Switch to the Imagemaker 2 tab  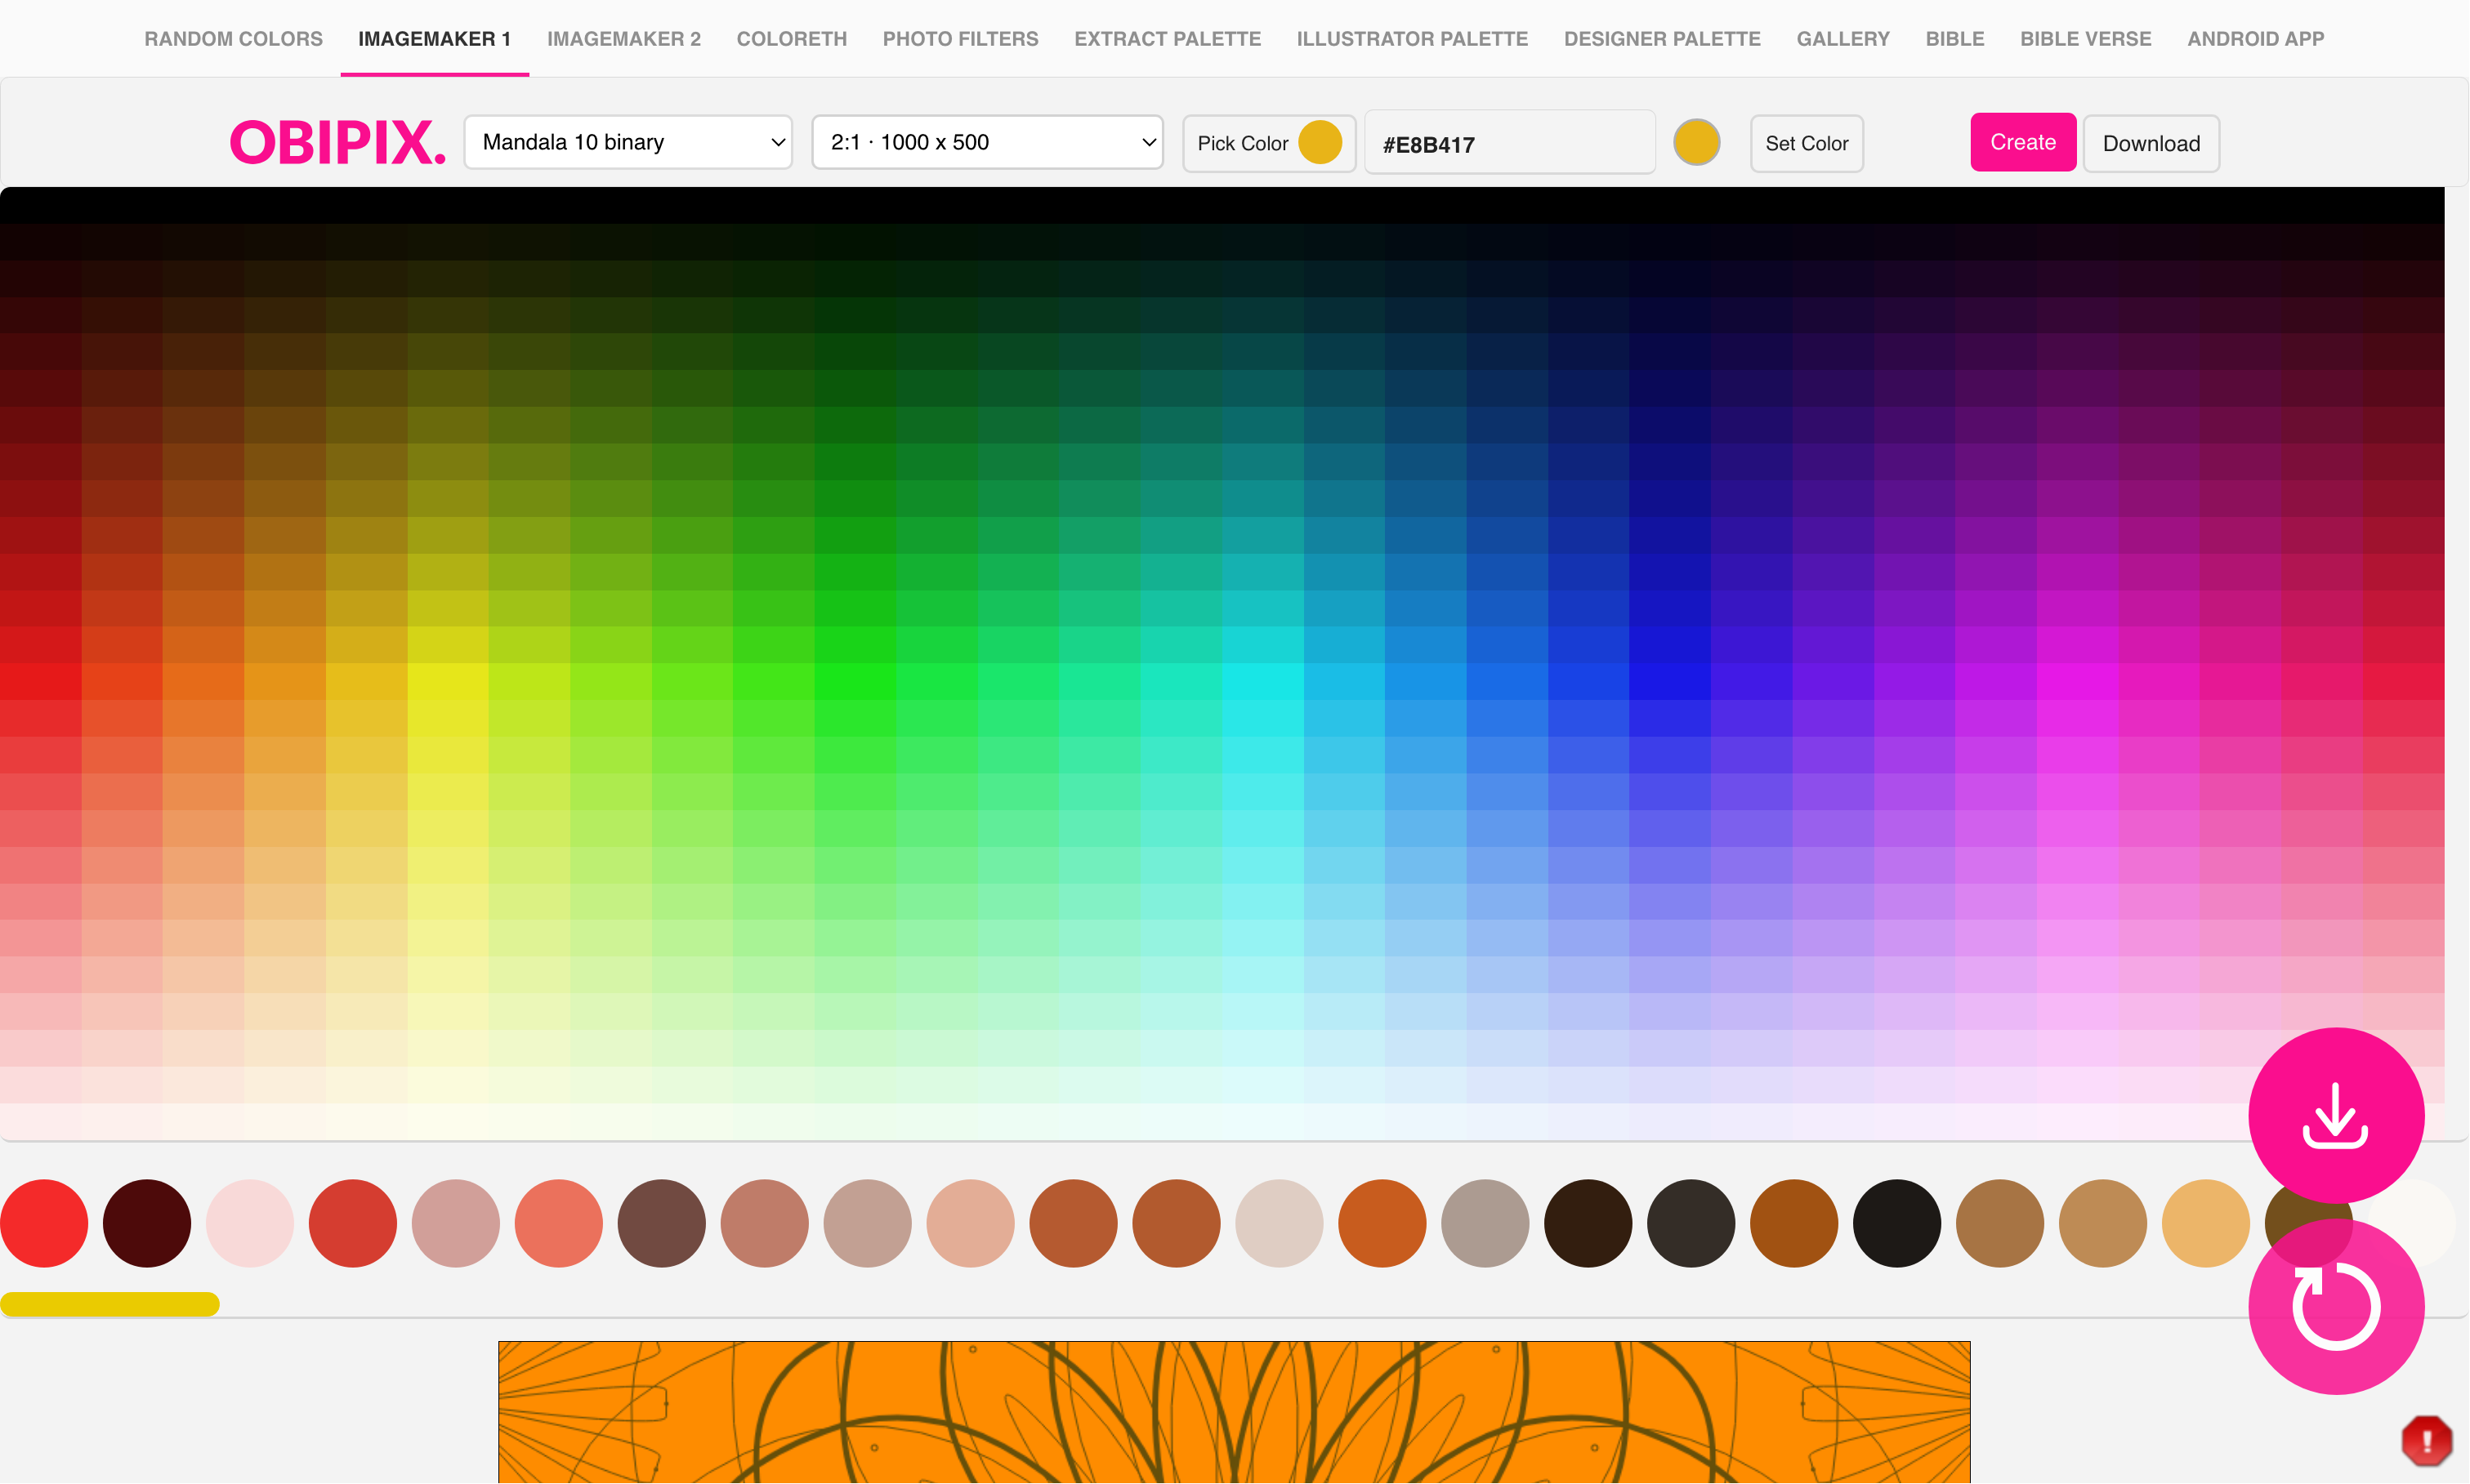pyautogui.click(x=623, y=39)
